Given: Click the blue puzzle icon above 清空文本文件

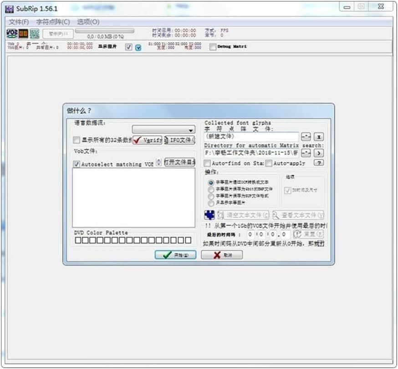Looking at the screenshot, I should pyautogui.click(x=209, y=214).
